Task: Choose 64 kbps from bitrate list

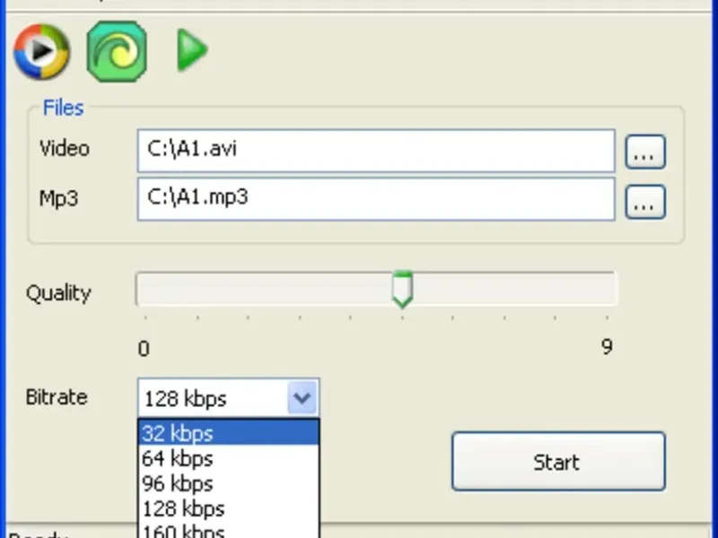Action: coord(229,458)
